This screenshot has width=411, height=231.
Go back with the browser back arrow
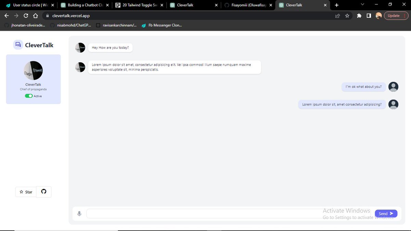(7, 16)
